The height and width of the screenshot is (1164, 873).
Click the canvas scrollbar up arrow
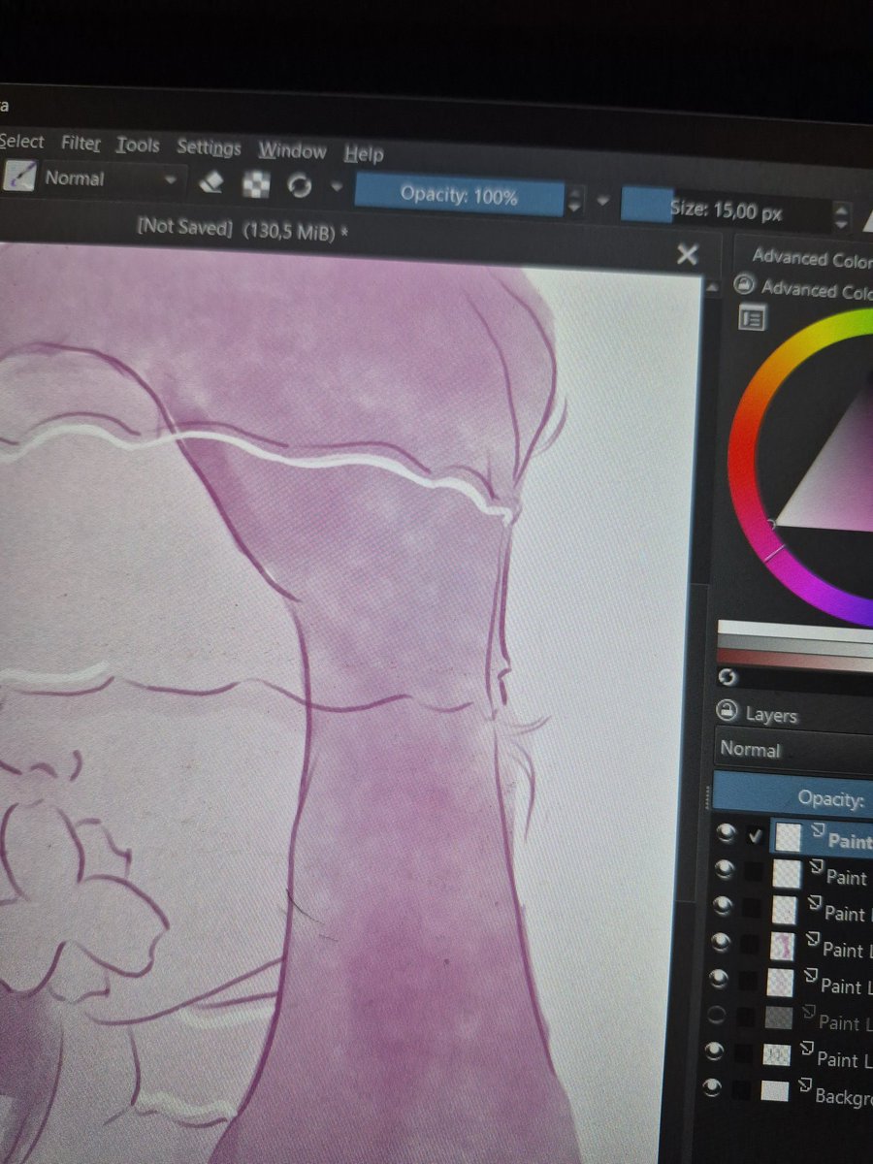click(x=711, y=287)
